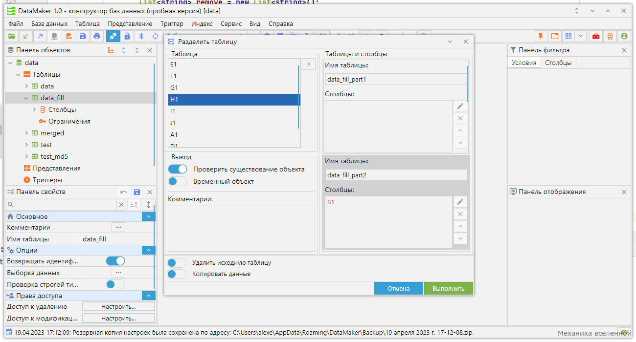The image size is (636, 342).
Task: Click Настроить for Доступ к удалению
Action: point(118,307)
